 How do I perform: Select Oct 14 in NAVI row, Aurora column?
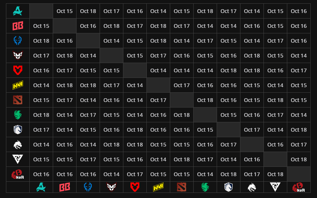click(x=41, y=85)
